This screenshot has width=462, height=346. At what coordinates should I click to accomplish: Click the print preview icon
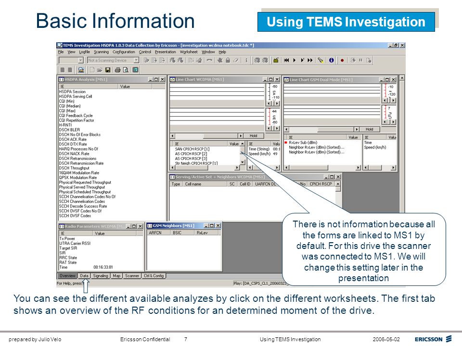coord(126,70)
